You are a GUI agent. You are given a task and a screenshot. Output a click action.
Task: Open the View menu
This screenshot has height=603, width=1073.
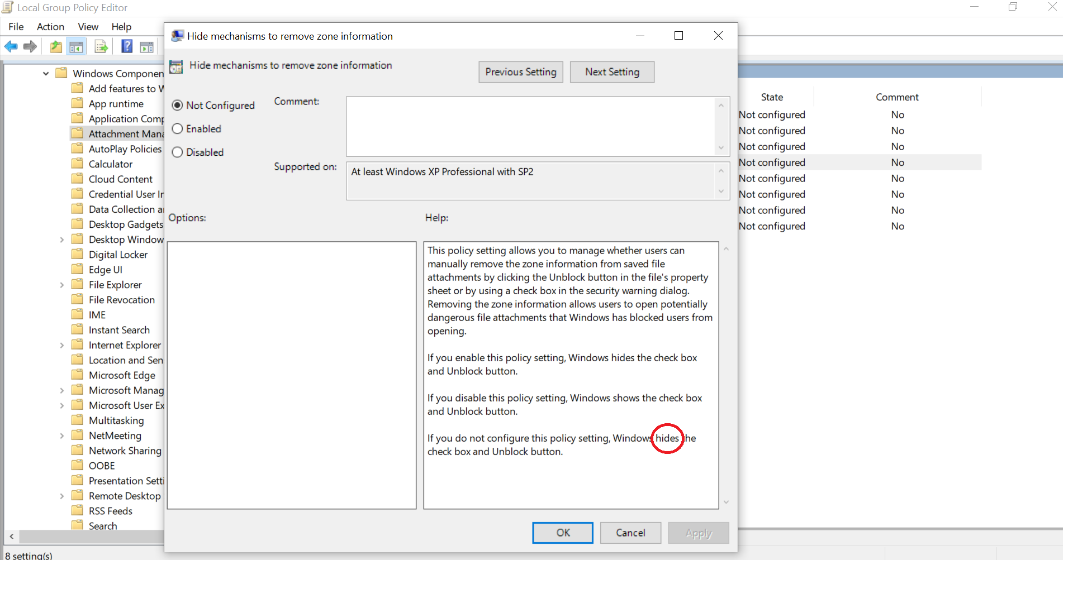pos(88,26)
